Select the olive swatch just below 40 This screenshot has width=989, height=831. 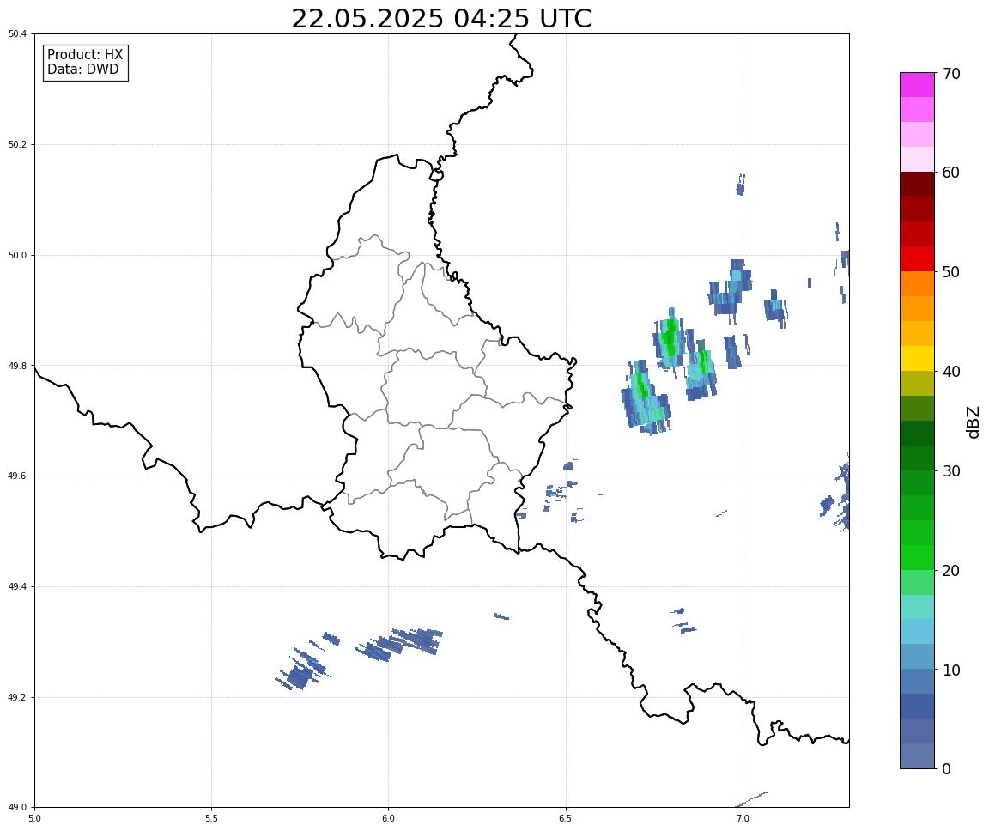[917, 384]
